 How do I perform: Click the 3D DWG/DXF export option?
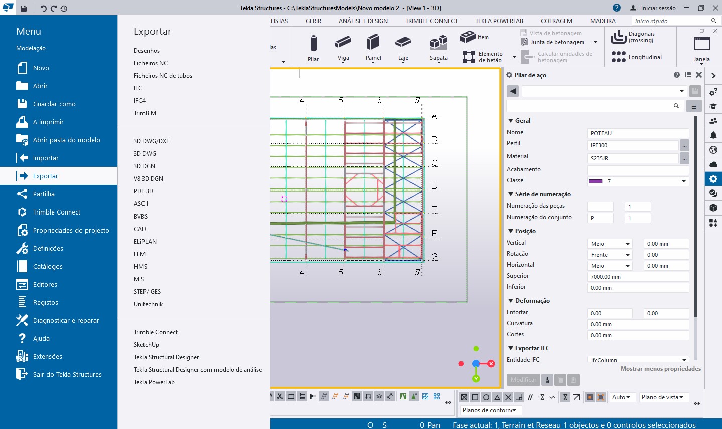pyautogui.click(x=152, y=141)
